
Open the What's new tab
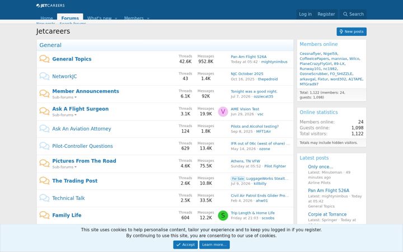[99, 18]
